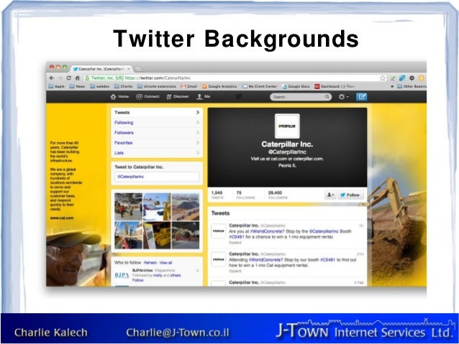This screenshot has height=344, width=459.
Task: Open the Following list row
Action: pos(157,123)
